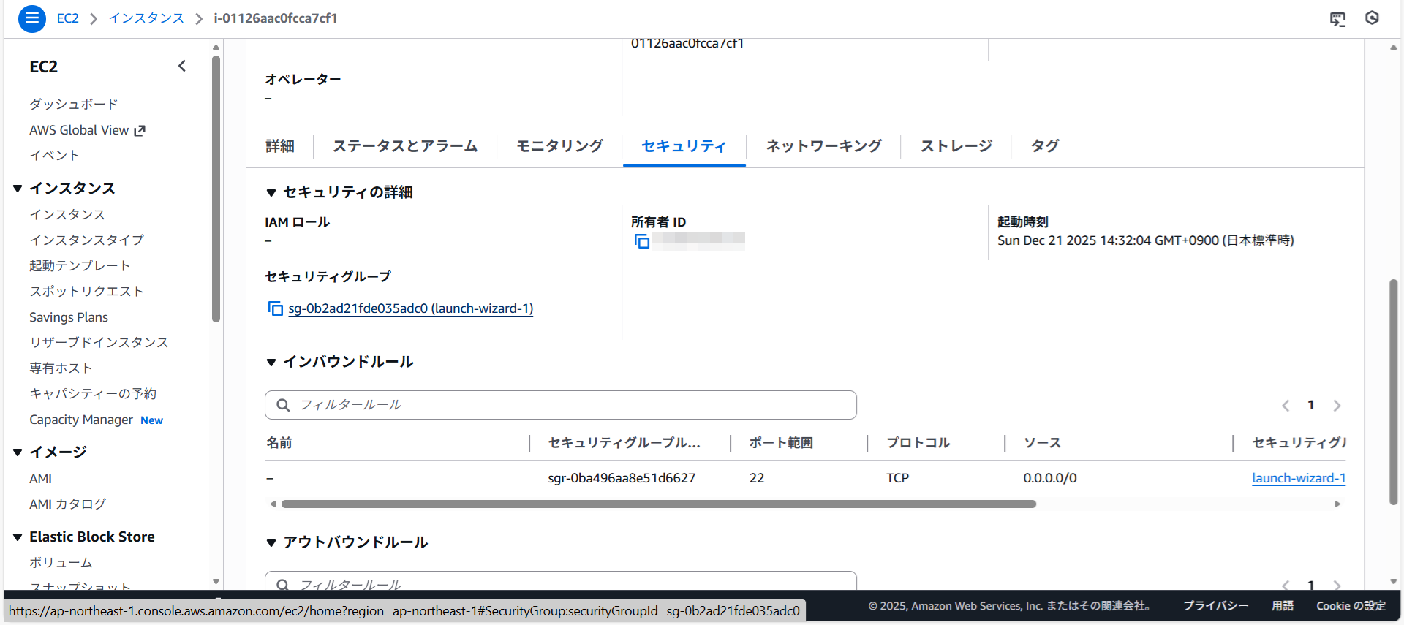Copy the security group ID
This screenshot has width=1404, height=625.
click(x=275, y=308)
